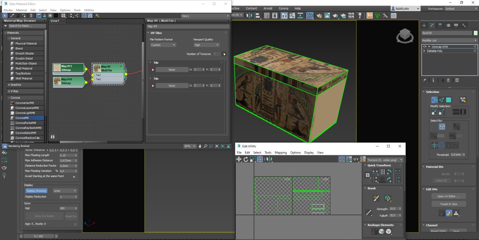Image resolution: width=479 pixels, height=240 pixels.
Task: Open Mapping menu in Edit UVWs
Action: 281,153
